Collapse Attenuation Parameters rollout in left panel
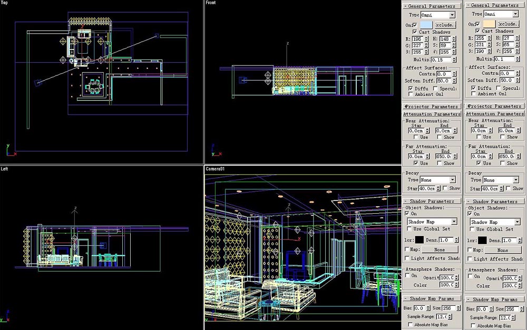Viewport: 527px width, 330px height. coord(432,114)
